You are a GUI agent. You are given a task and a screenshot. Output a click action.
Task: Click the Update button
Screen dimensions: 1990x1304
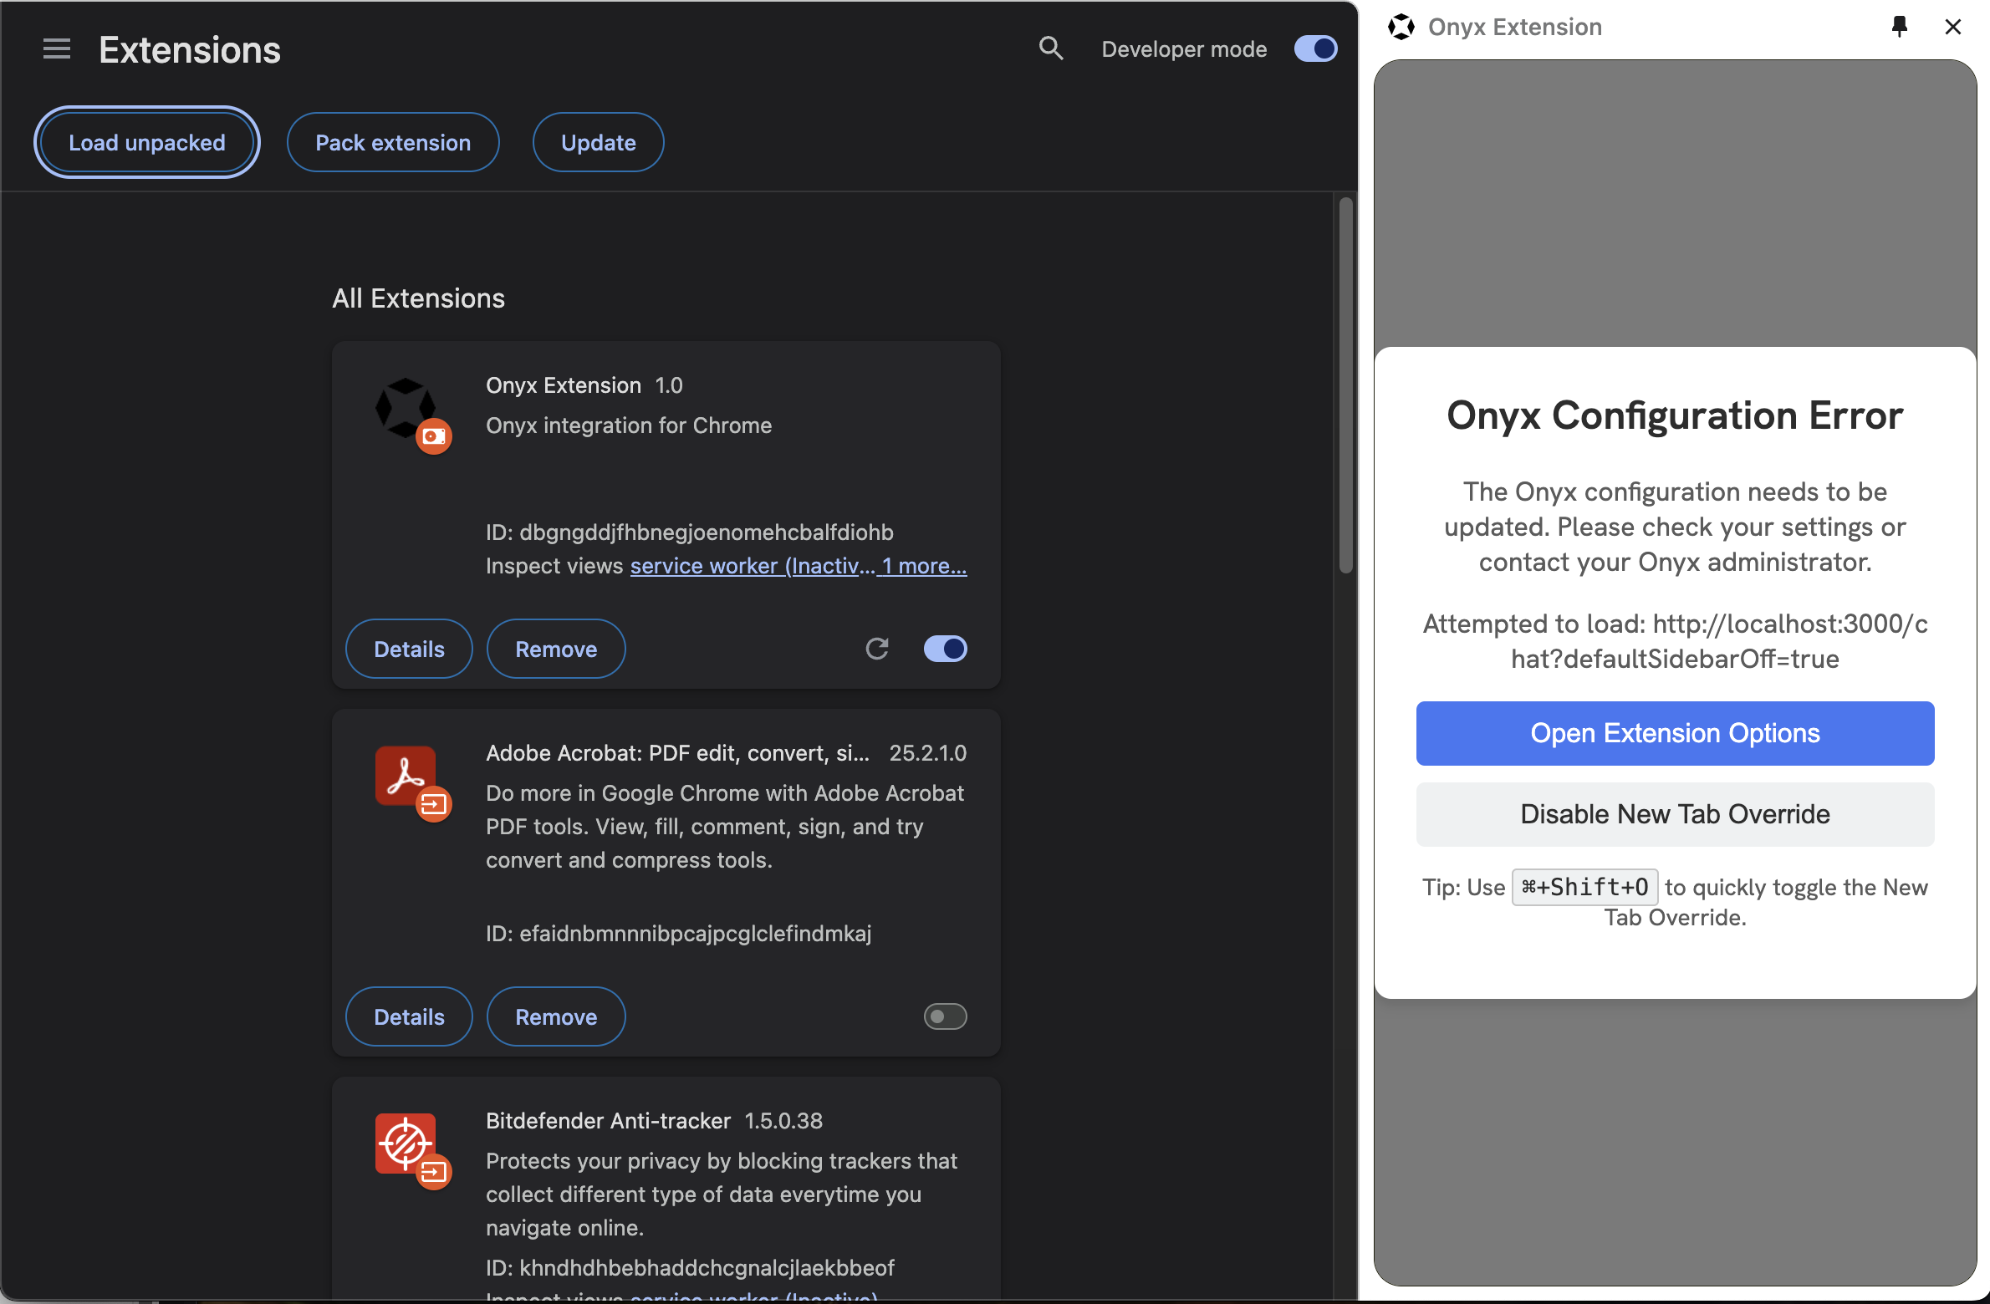coord(599,142)
